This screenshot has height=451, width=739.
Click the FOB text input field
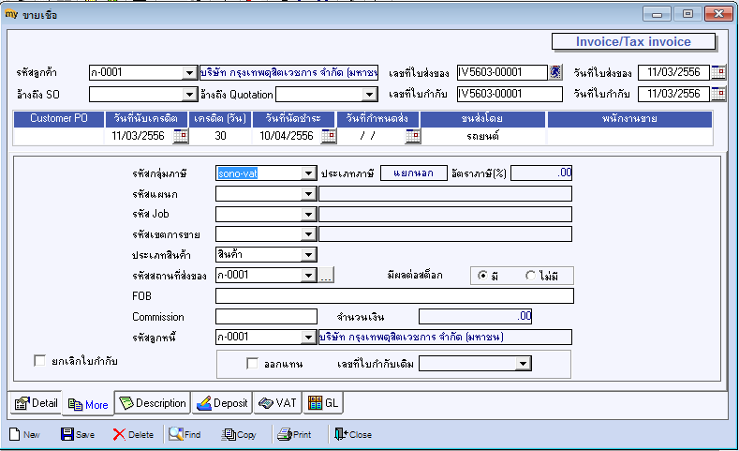[x=393, y=296]
